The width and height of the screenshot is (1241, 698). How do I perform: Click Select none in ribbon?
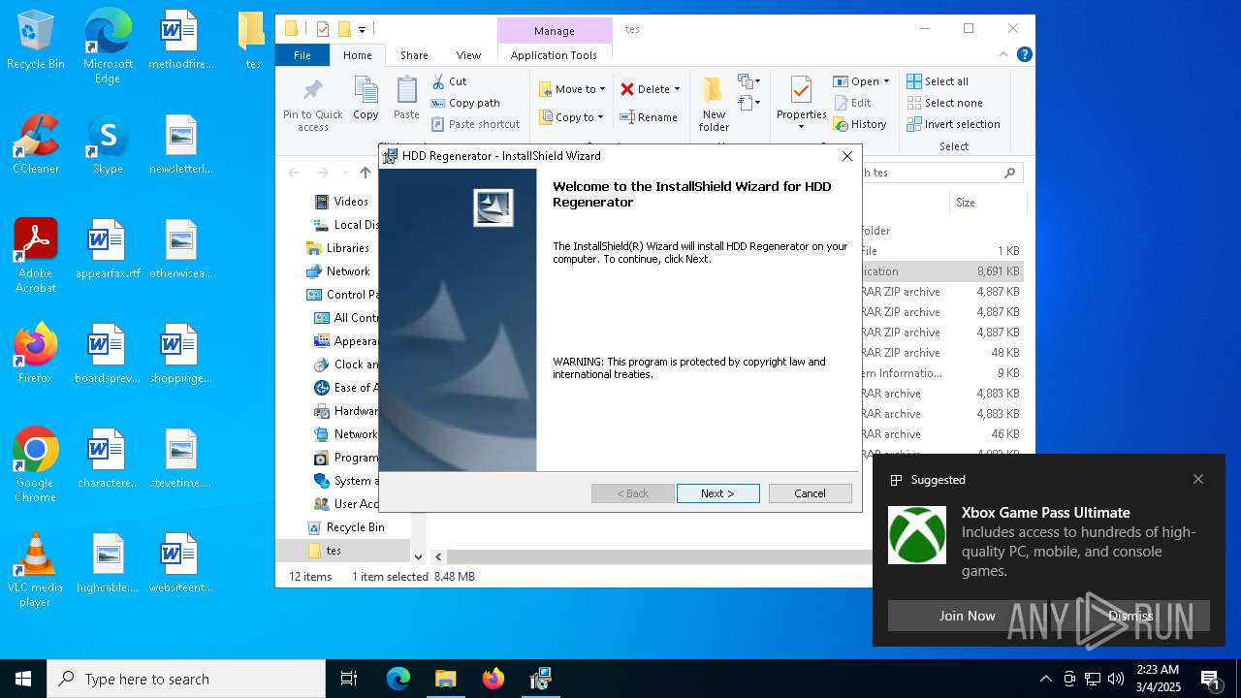[945, 103]
